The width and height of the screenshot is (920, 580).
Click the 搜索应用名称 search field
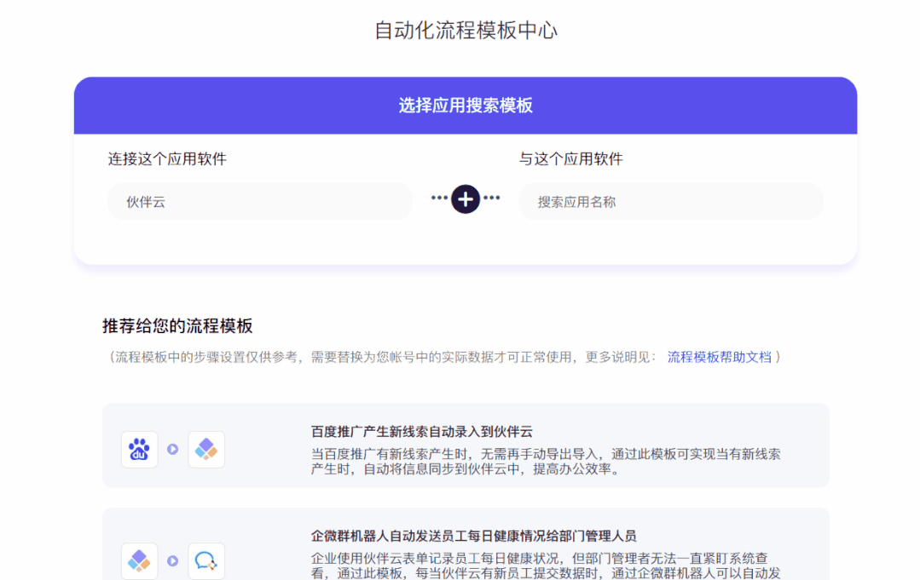coord(671,202)
